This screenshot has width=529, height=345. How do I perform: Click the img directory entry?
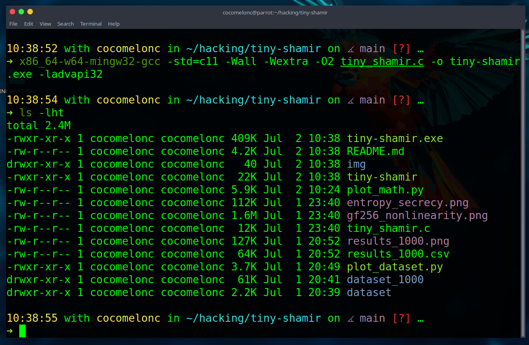click(356, 164)
